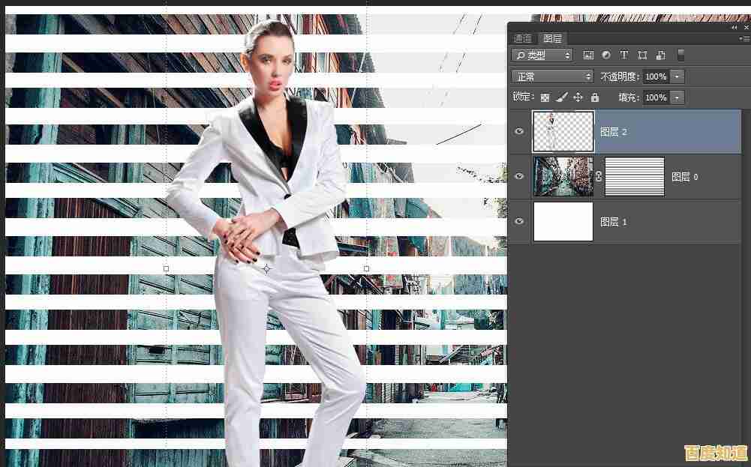Open the 类型 filter type dropdown
This screenshot has height=467, width=751.
[542, 55]
